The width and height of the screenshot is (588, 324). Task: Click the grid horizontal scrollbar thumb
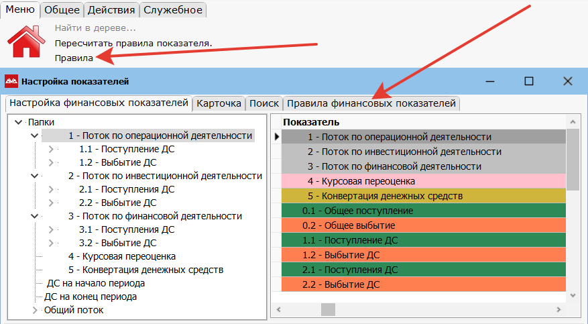(328, 309)
